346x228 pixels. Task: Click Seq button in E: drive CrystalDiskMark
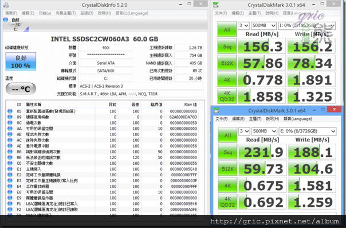(x=227, y=152)
